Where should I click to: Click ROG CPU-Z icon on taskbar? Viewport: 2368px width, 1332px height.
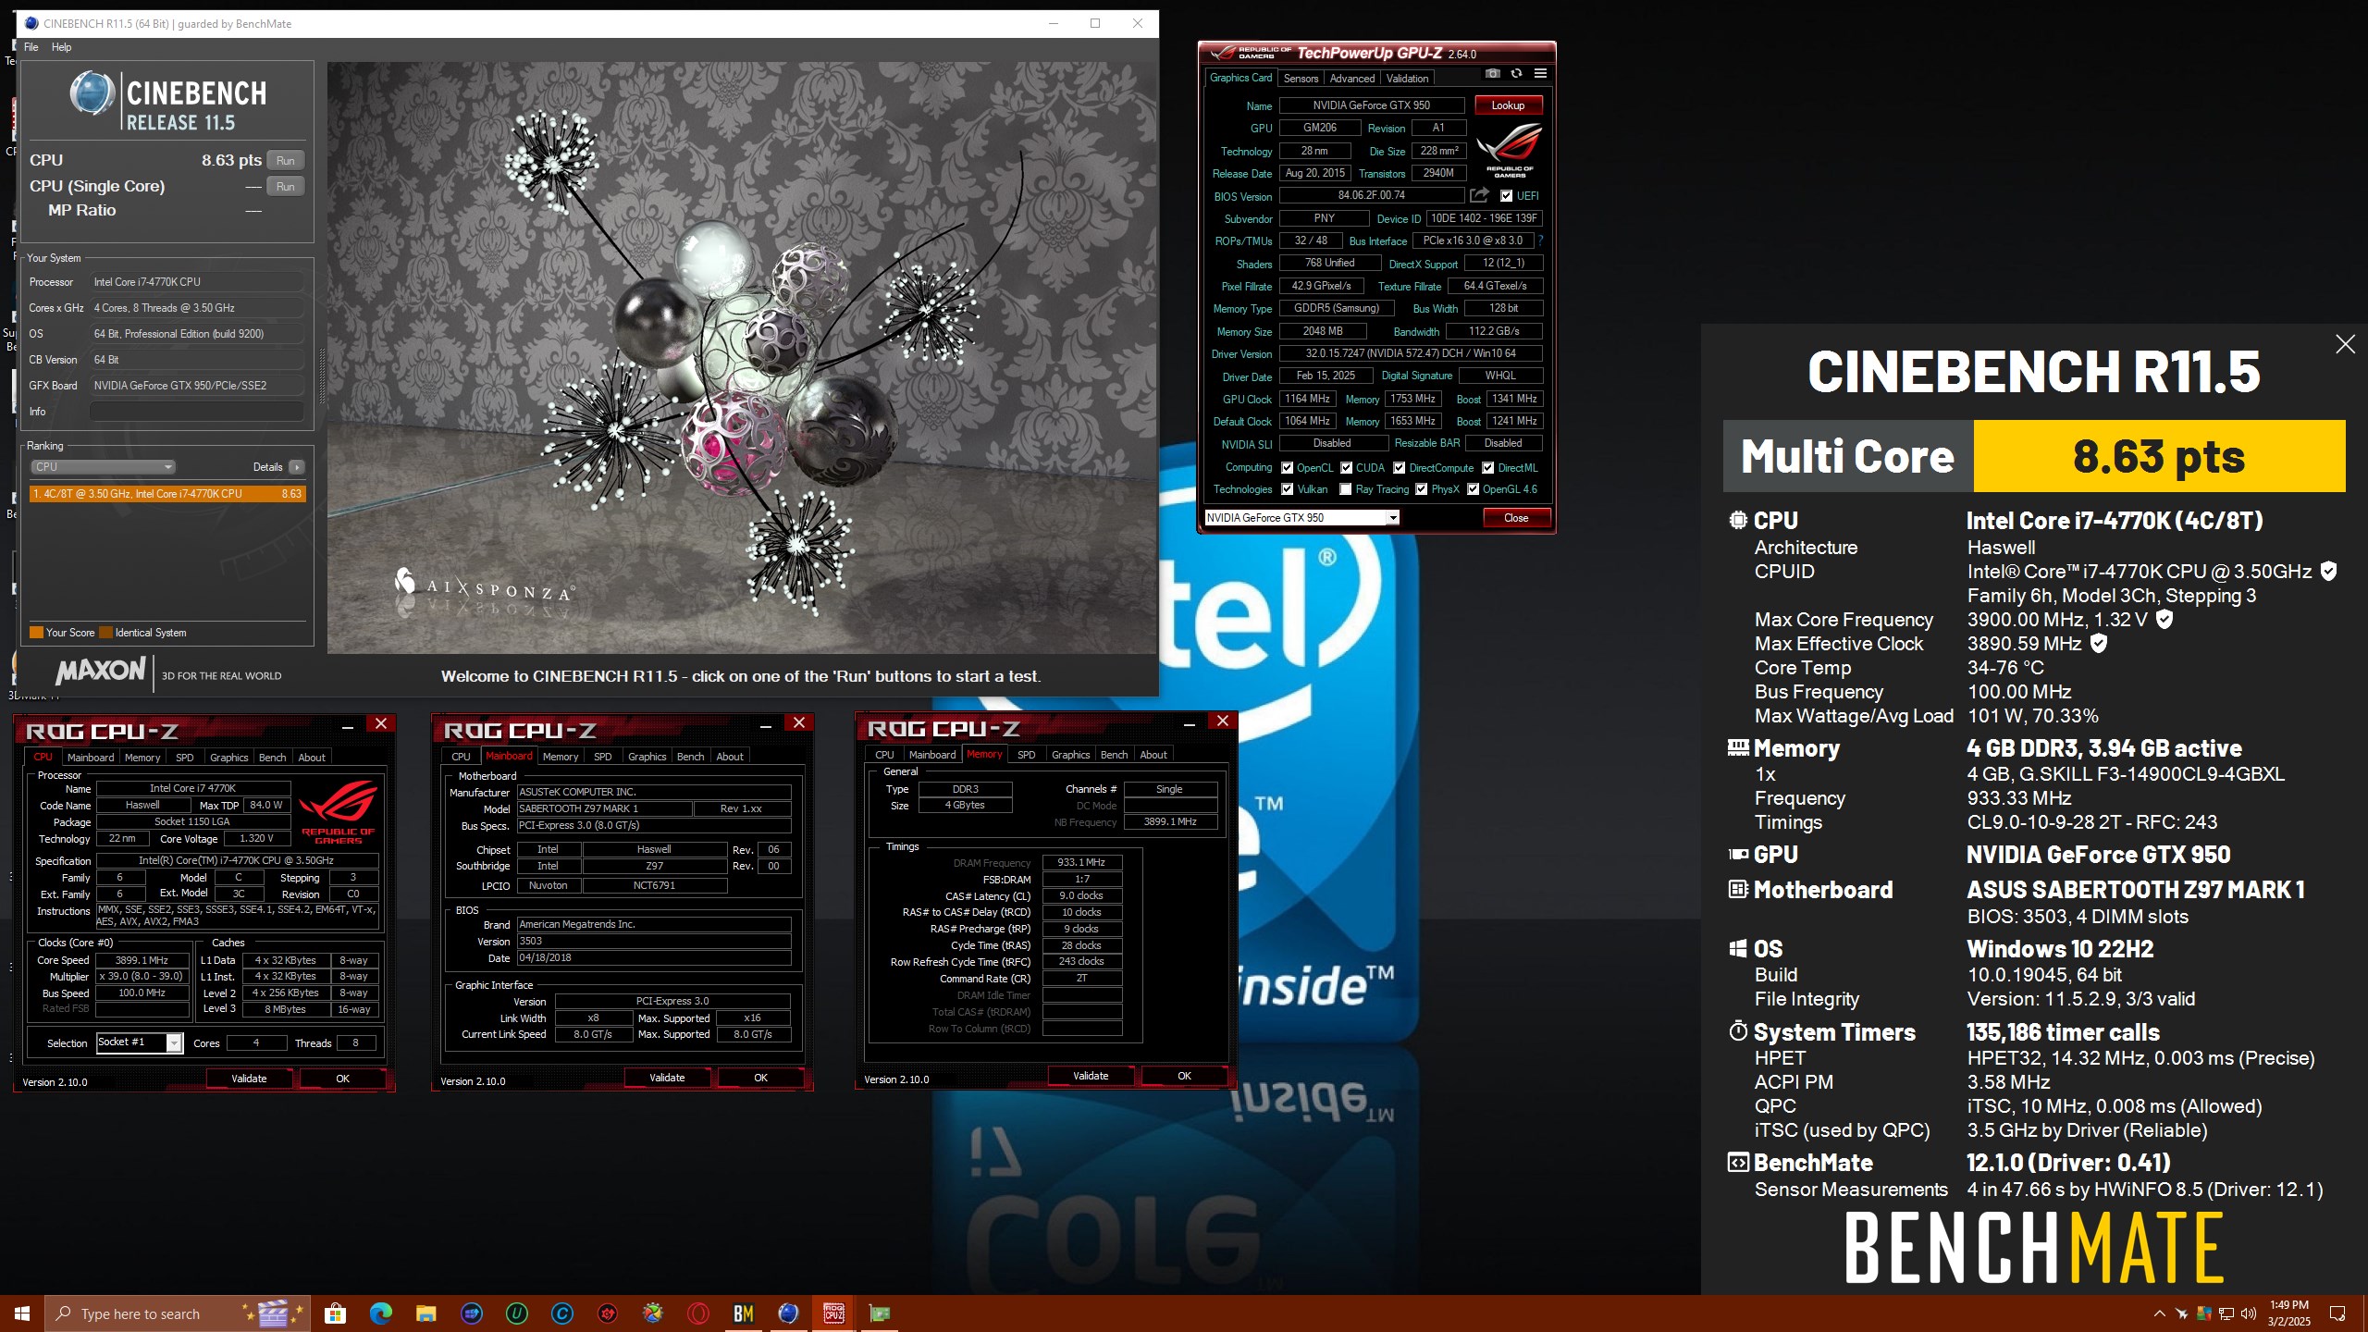[833, 1313]
